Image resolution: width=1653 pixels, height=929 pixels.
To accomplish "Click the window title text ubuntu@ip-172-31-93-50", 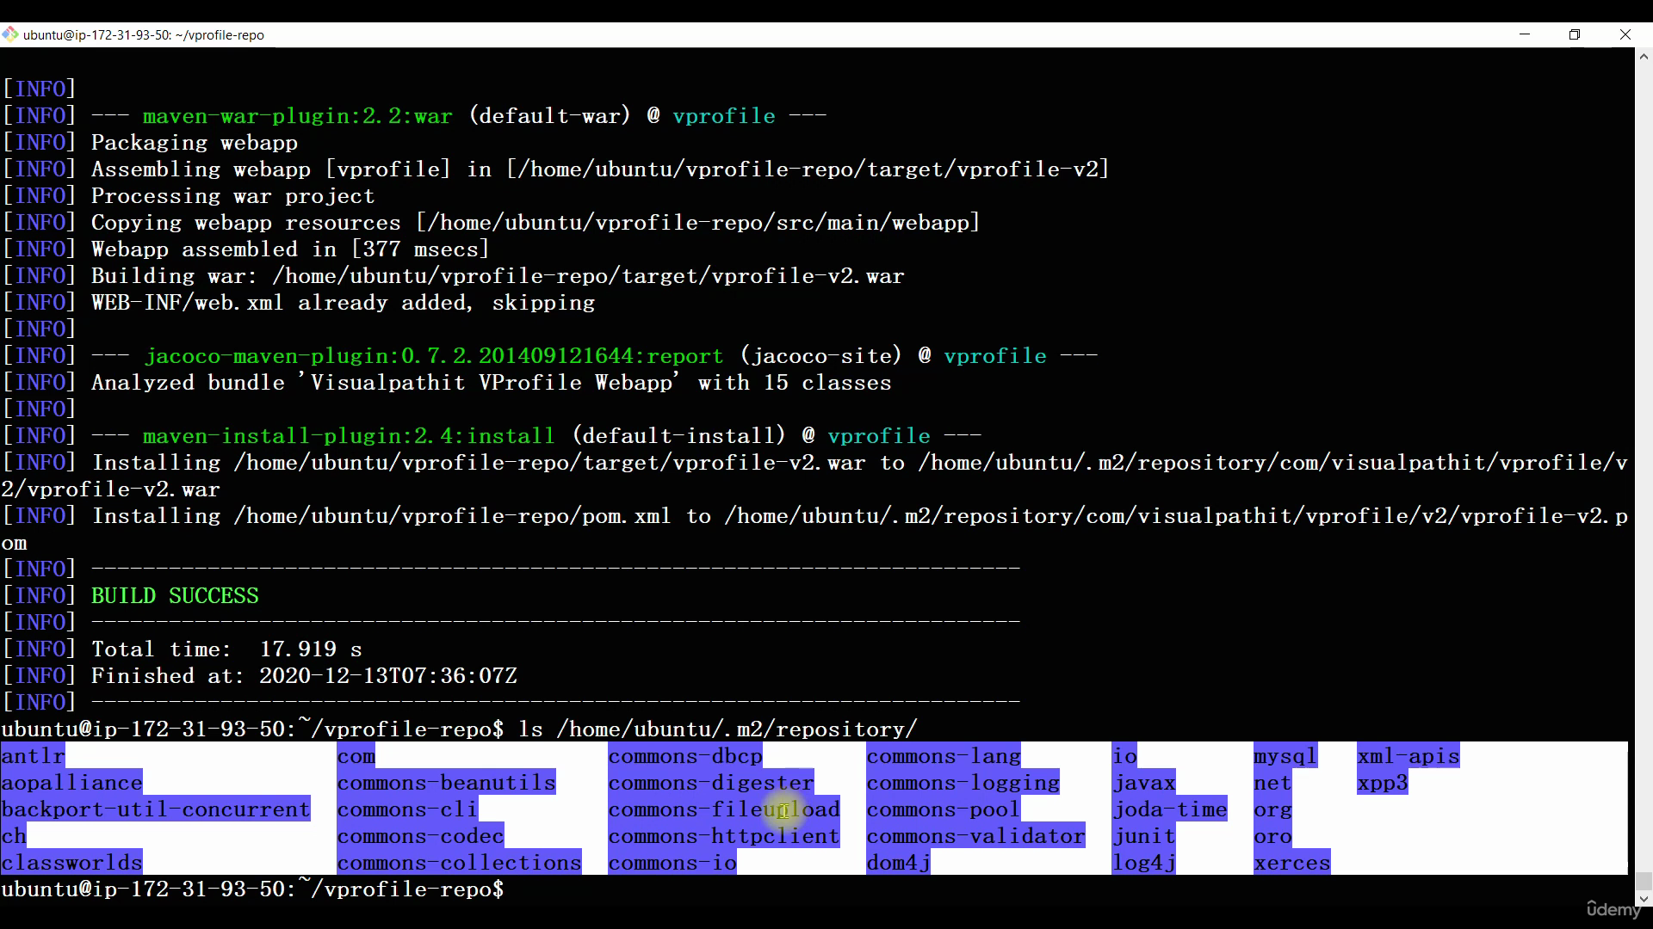I will (x=144, y=35).
